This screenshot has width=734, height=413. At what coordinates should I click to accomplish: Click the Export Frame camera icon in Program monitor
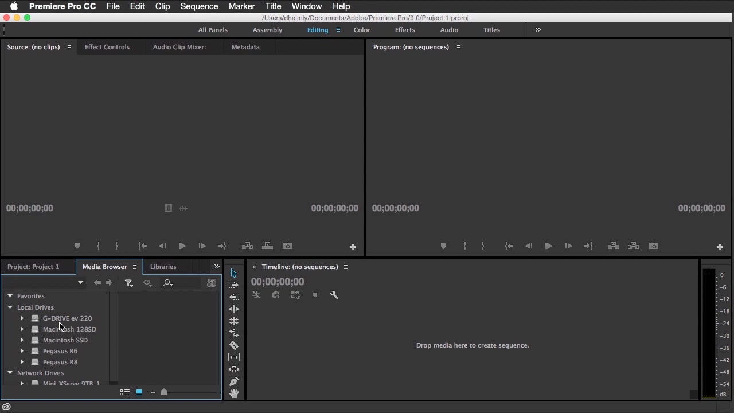(654, 246)
